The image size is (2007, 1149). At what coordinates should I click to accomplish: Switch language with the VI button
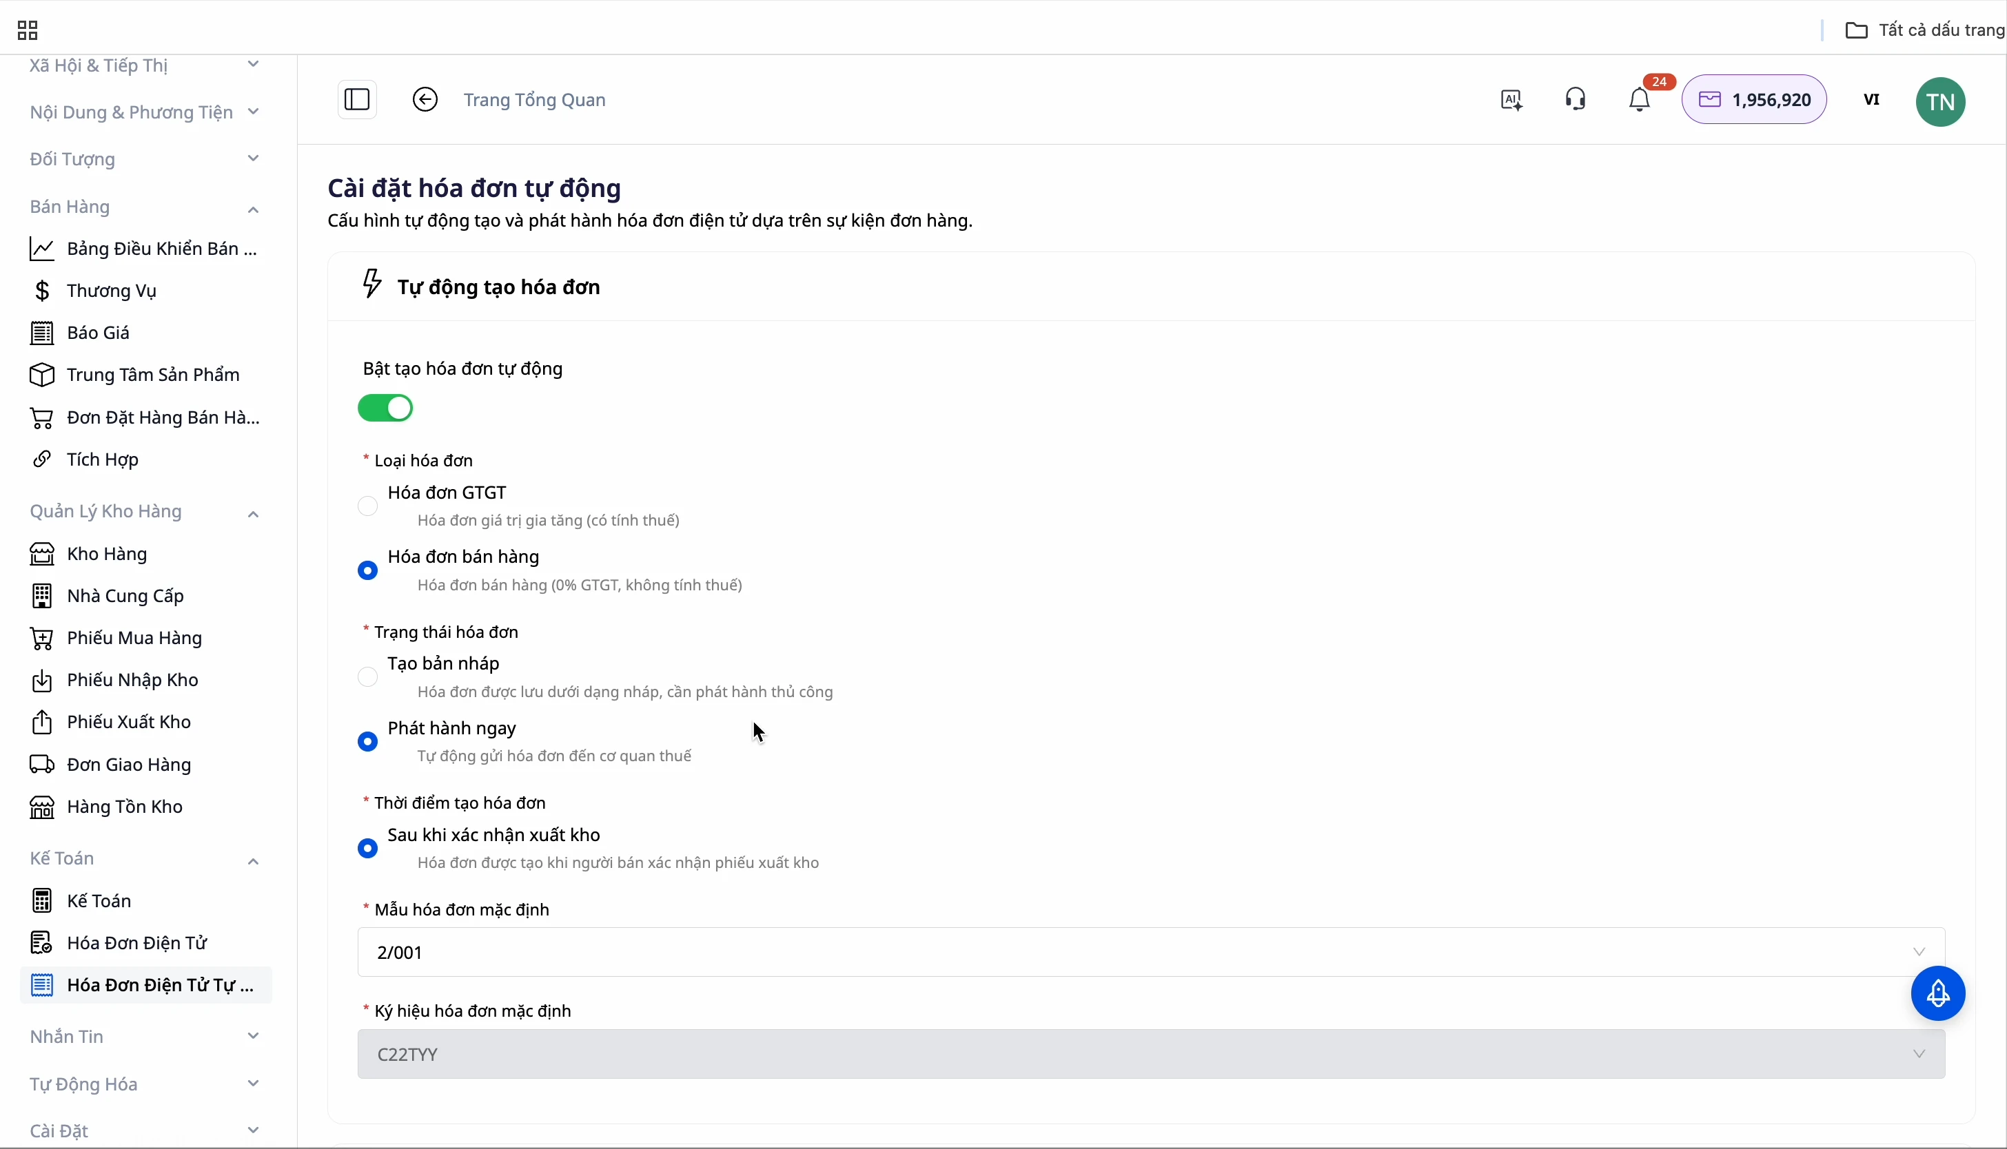tap(1871, 99)
